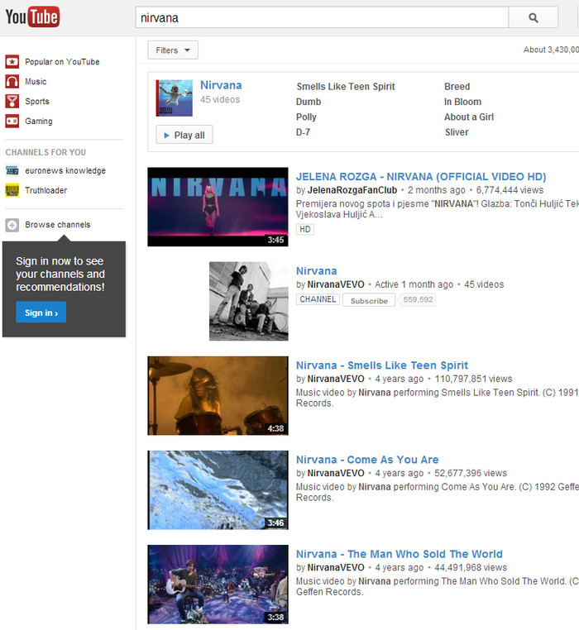The image size is (579, 630).
Task: Open Smells Like Teen Spirit in the playlist
Action: (x=346, y=86)
